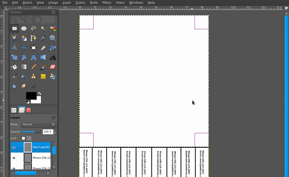The image size is (289, 177).
Task: Click the layer Opacity slider
Action: pyautogui.click(x=31, y=132)
